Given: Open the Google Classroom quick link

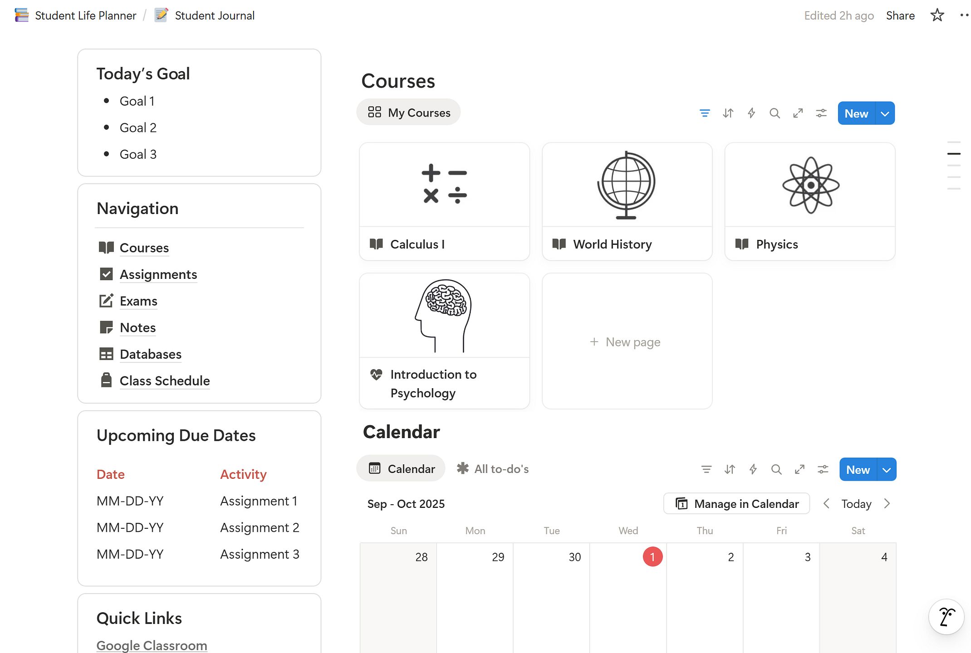Looking at the screenshot, I should (152, 645).
